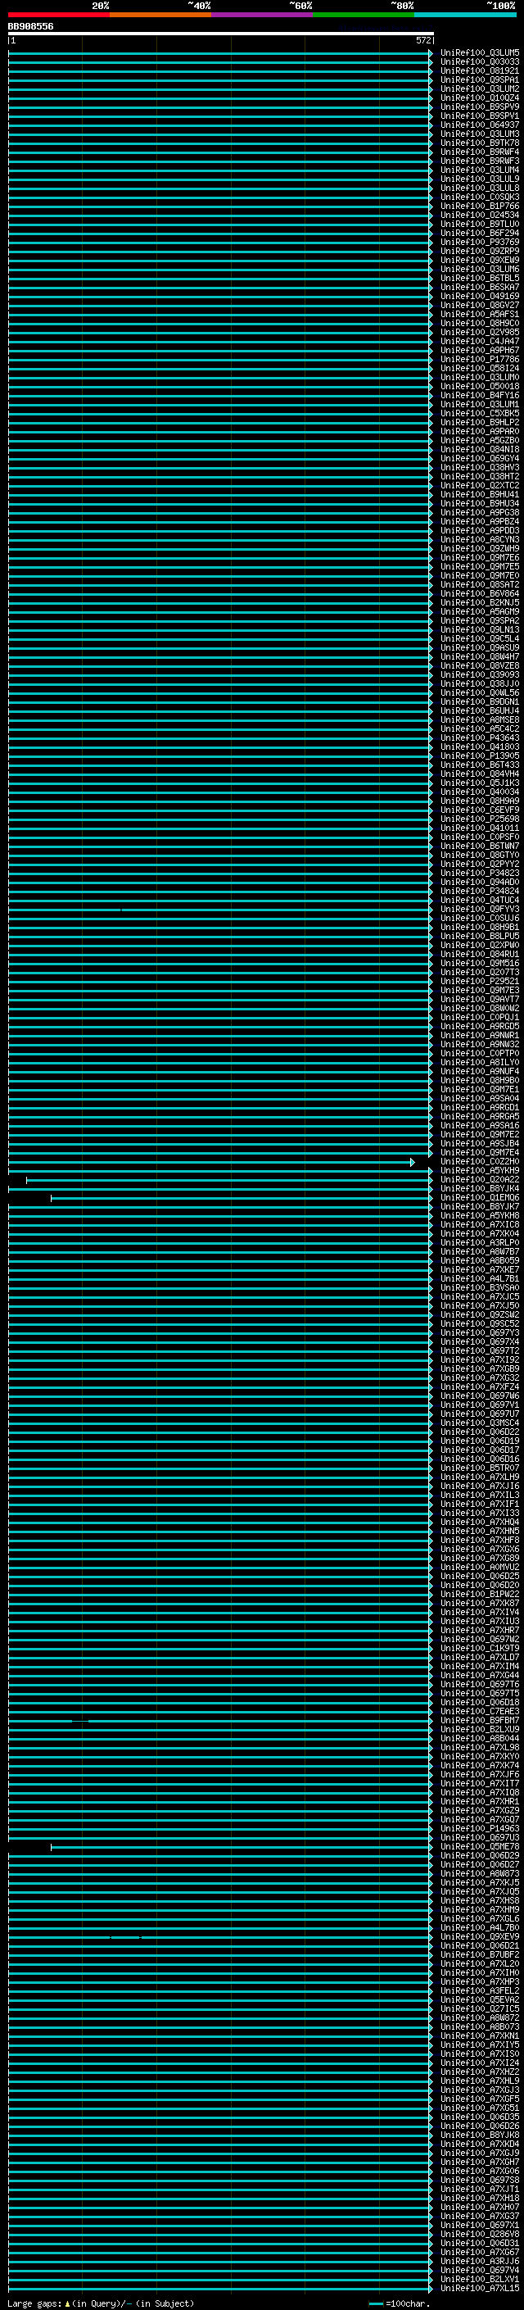
Task: Select row UniRef100_Q286V8
Action: pyautogui.click(x=480, y=2234)
